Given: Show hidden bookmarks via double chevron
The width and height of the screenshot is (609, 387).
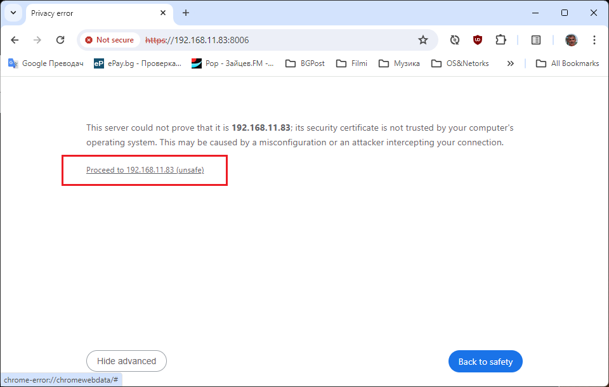Looking at the screenshot, I should 510,63.
